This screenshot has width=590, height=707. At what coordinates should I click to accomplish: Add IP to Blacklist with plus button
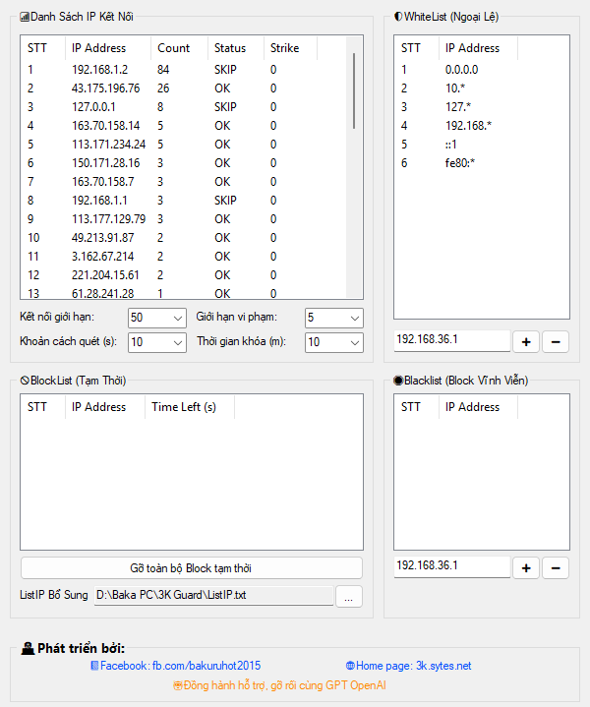coord(526,568)
